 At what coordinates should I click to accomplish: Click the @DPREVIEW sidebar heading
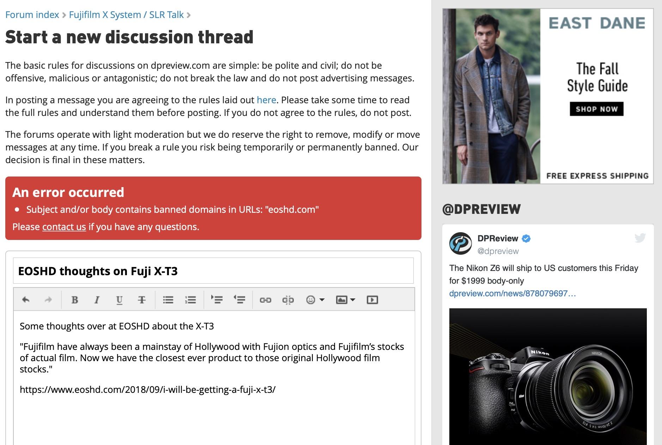click(x=481, y=209)
